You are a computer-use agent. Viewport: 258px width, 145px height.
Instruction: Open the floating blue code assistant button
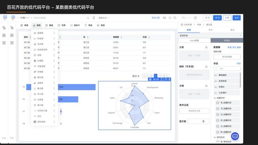tap(235, 136)
